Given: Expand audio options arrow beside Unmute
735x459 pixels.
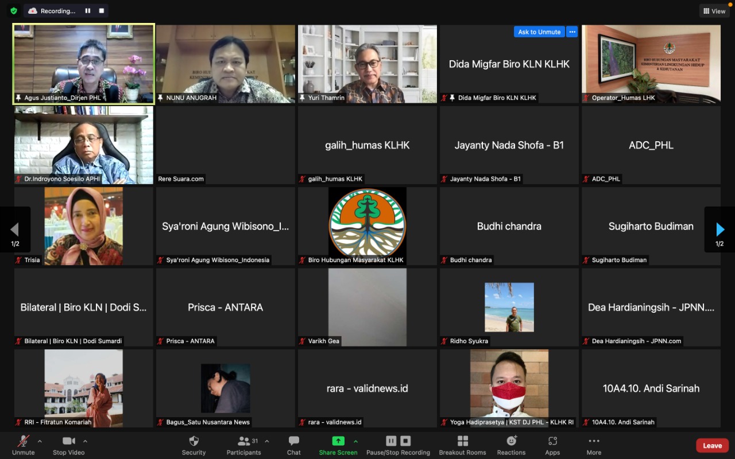Looking at the screenshot, I should pyautogui.click(x=40, y=441).
